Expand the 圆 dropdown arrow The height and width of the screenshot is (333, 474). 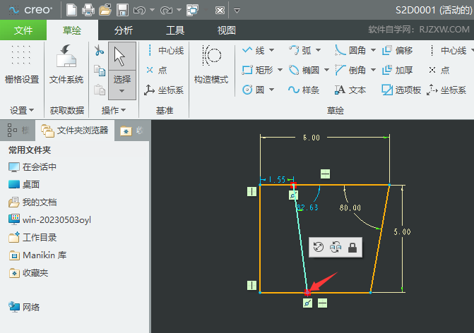pos(271,90)
